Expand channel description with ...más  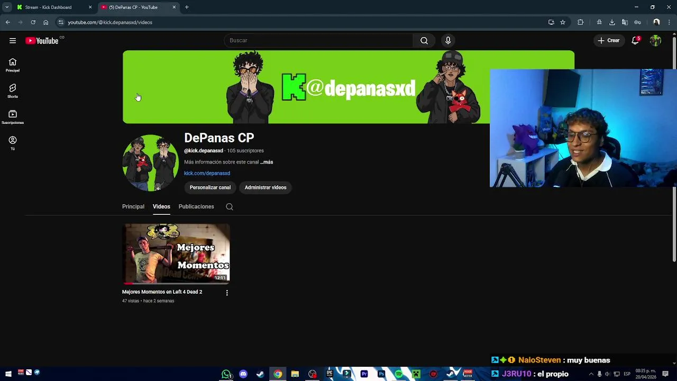267,162
